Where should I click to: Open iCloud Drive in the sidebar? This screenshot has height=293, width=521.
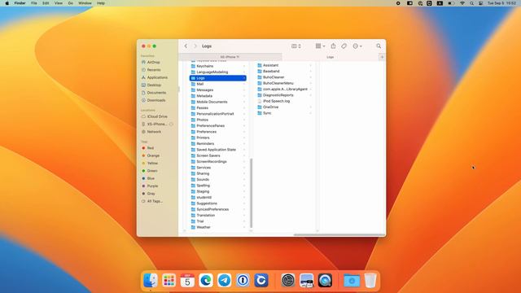tap(157, 117)
